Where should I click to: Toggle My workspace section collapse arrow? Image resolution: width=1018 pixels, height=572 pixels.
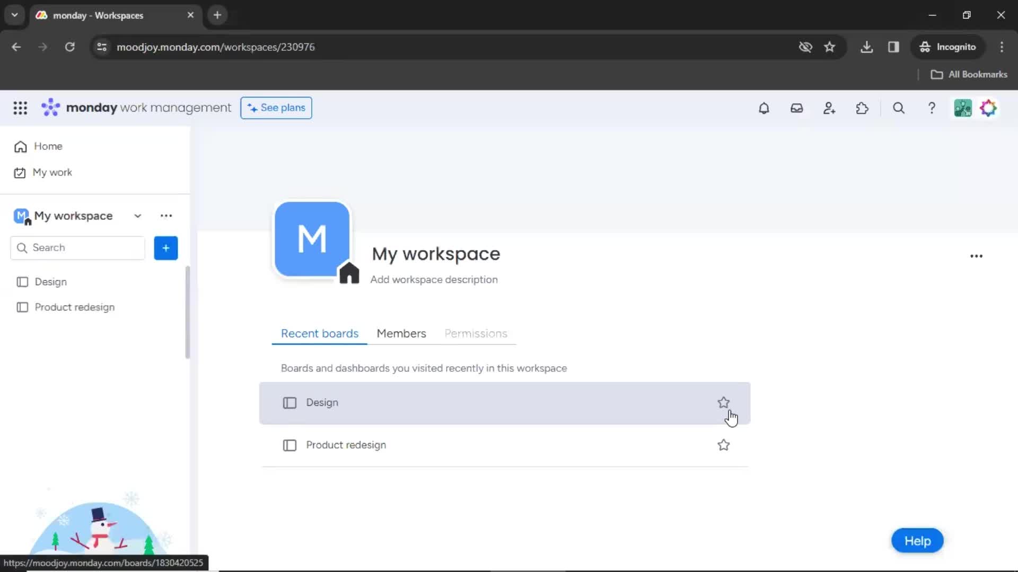pos(137,215)
